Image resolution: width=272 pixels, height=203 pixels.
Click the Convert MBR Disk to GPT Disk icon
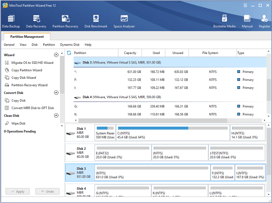point(7,108)
